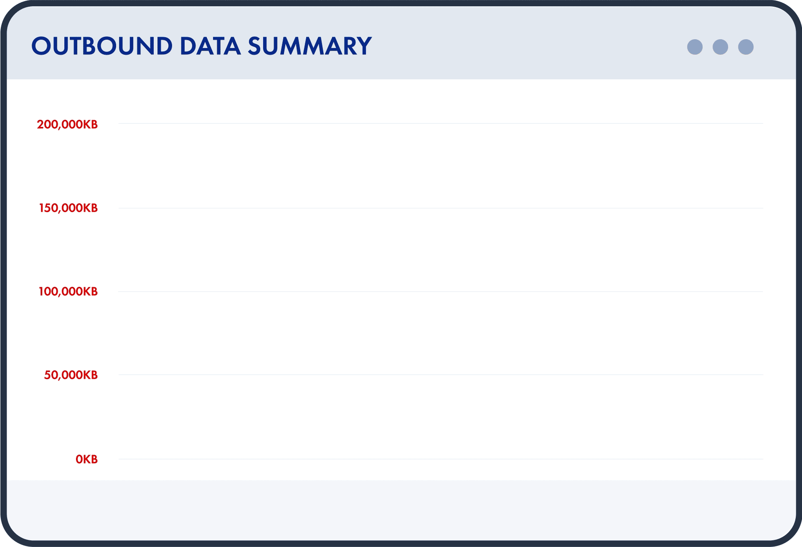Click the 150,000KB gridline
The height and width of the screenshot is (547, 802).
pos(441,208)
